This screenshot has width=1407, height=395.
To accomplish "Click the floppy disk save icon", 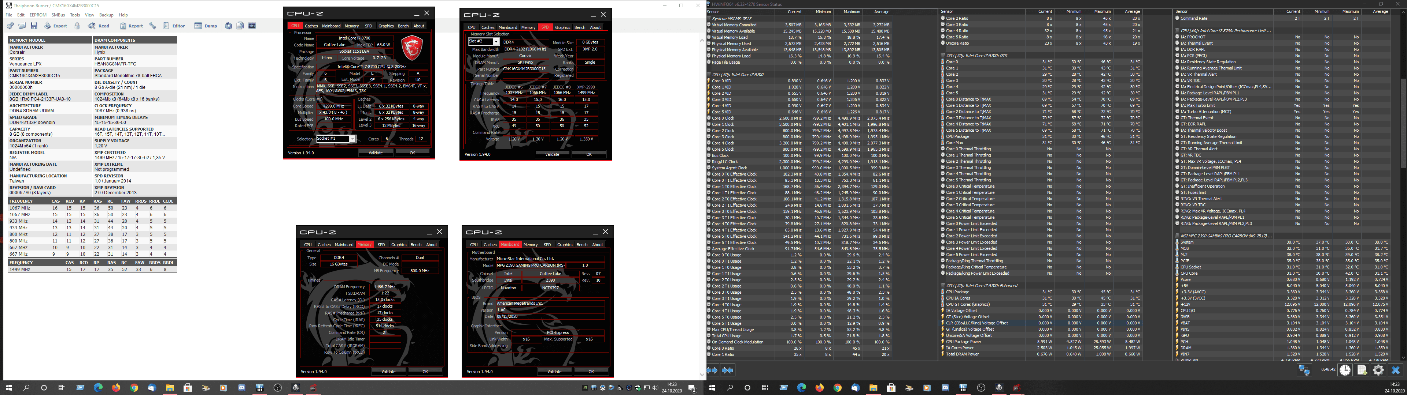I will click(x=34, y=26).
